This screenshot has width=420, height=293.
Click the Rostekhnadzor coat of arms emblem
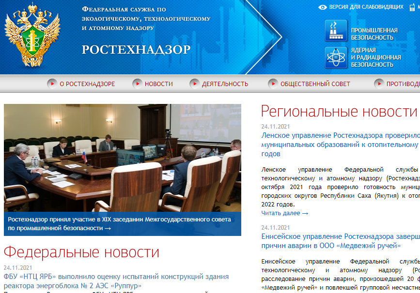(x=31, y=36)
